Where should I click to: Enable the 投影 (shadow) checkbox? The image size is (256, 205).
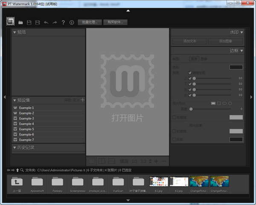174,139
